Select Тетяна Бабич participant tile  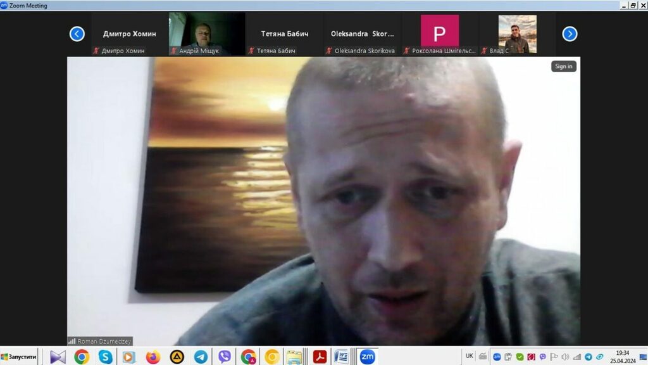(284, 34)
